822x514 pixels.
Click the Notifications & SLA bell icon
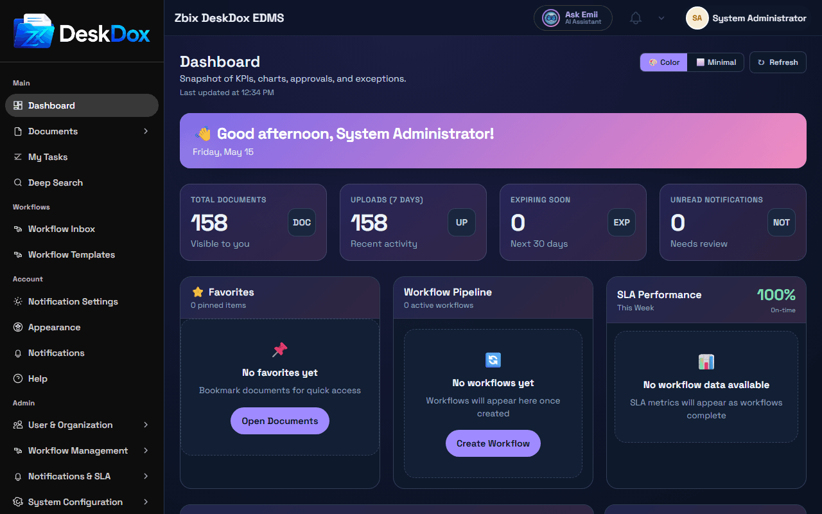(x=18, y=476)
